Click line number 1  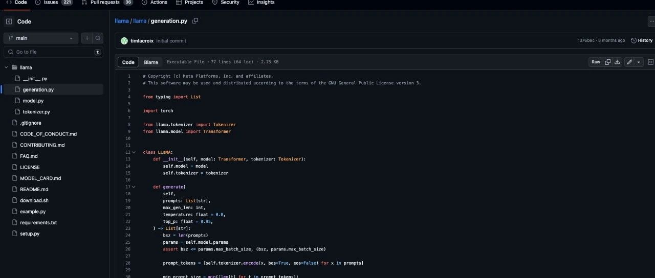(x=129, y=76)
